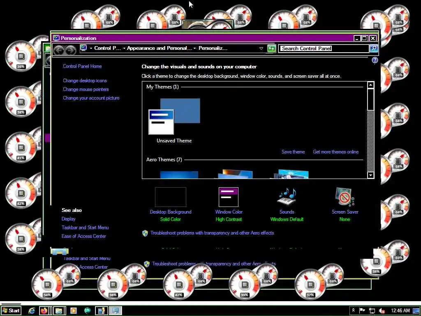Click the shield icon beside Troubleshoot in front window
This screenshot has width=421, height=316.
[x=145, y=233]
